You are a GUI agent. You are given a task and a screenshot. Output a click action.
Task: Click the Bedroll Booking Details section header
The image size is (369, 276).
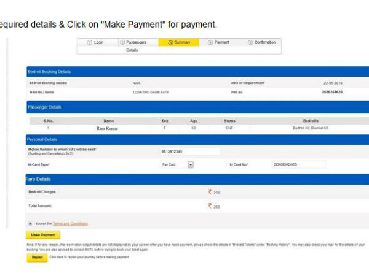tap(197, 72)
